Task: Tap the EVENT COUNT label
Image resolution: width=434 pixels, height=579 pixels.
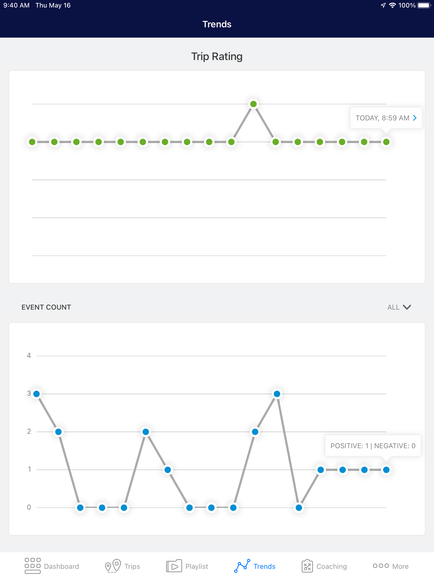Action: point(46,307)
